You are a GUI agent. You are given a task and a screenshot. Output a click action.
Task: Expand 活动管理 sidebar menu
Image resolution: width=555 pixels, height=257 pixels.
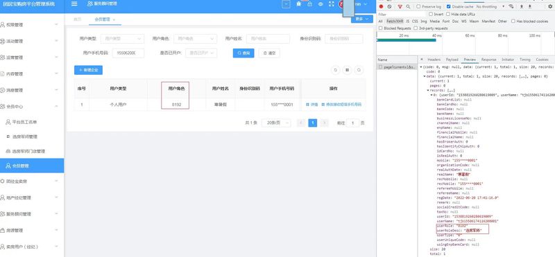32,41
